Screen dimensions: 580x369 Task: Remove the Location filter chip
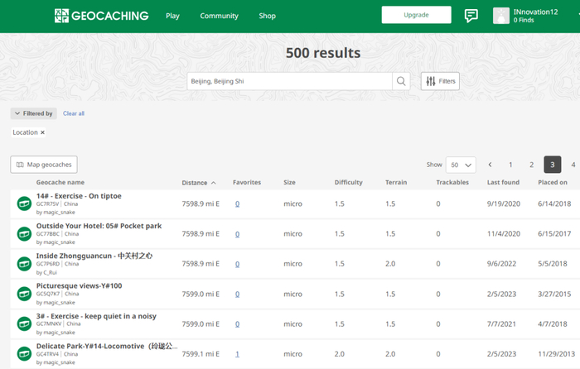pos(42,132)
